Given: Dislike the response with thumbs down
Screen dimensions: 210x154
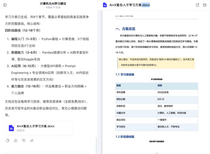Looking at the screenshot, I should (24, 140).
